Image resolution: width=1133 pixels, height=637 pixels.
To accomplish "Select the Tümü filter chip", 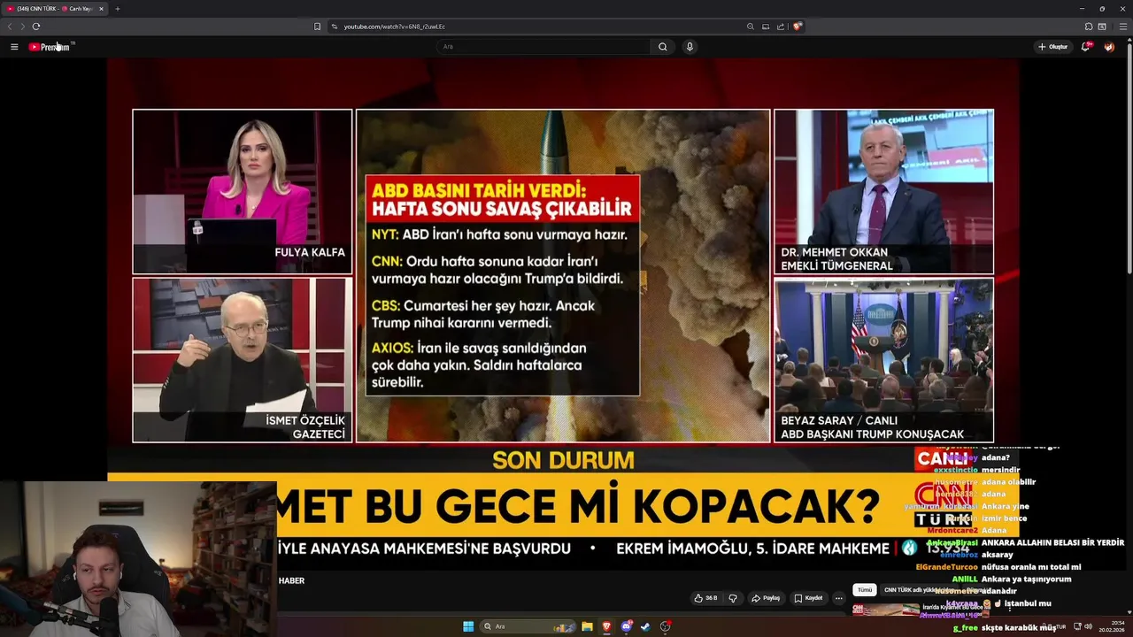I will (x=865, y=590).
